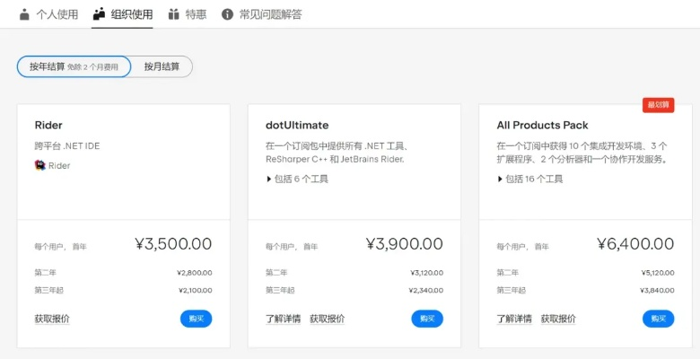This screenshot has width=700, height=359.
Task: Click the ¥3,840.00 third-year price
Action: [x=657, y=290]
